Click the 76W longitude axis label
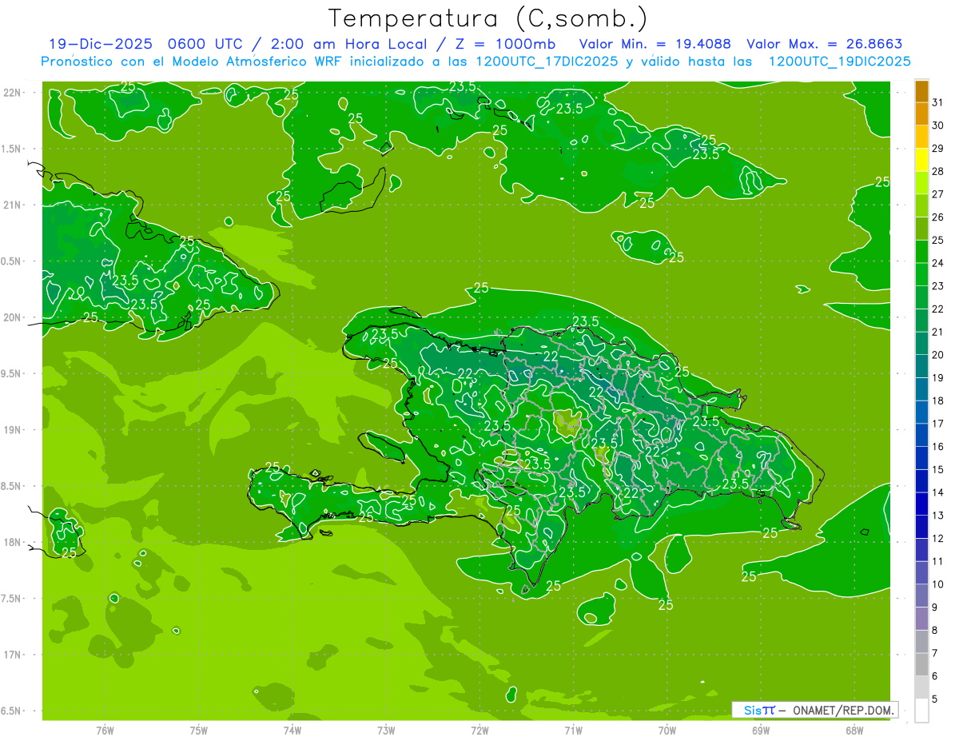Viewport: 959px width, 741px height. [x=105, y=730]
